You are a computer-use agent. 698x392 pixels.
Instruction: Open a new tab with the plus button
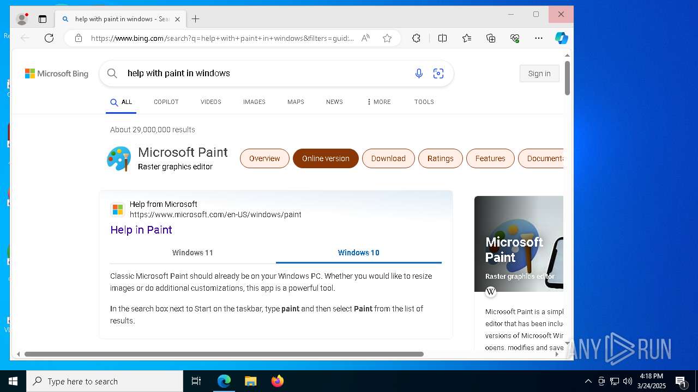point(196,19)
